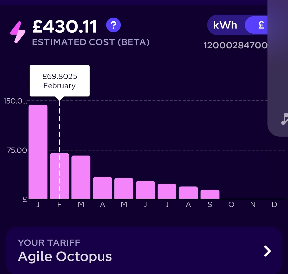This screenshot has height=274, width=288.
Task: Select the February bar in the chart
Action: click(59, 176)
